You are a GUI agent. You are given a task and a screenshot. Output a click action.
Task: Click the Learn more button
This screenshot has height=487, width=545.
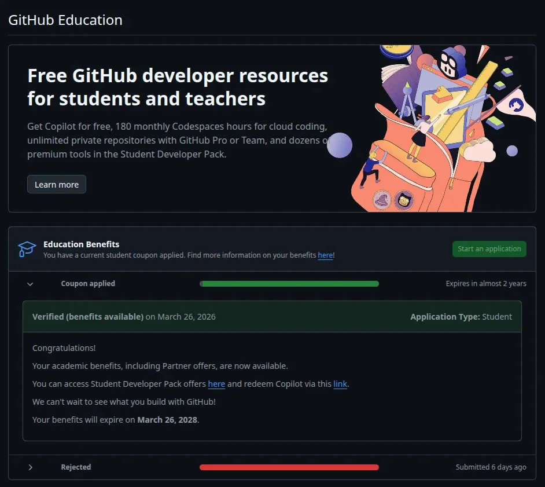click(56, 184)
